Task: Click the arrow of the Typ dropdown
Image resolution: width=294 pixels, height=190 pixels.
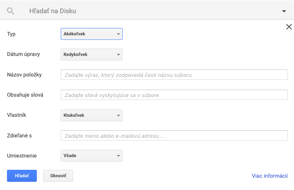Action: (x=119, y=34)
